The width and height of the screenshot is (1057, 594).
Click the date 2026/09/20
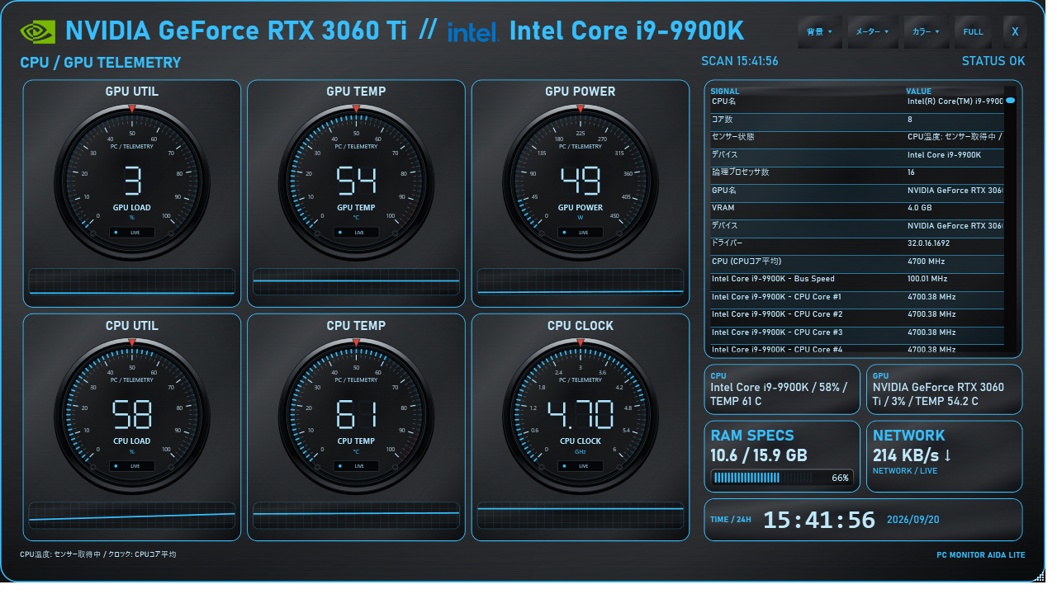914,520
